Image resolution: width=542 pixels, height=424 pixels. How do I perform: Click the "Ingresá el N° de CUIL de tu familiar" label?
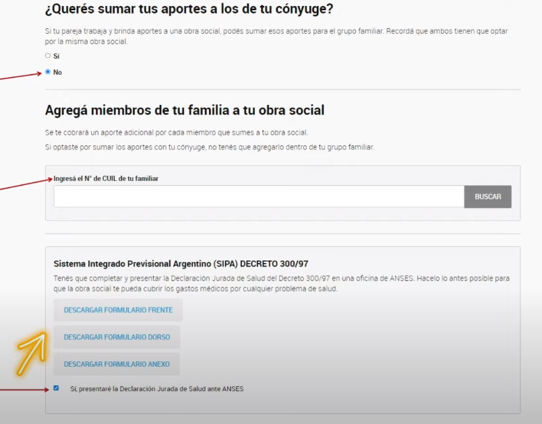tap(107, 179)
